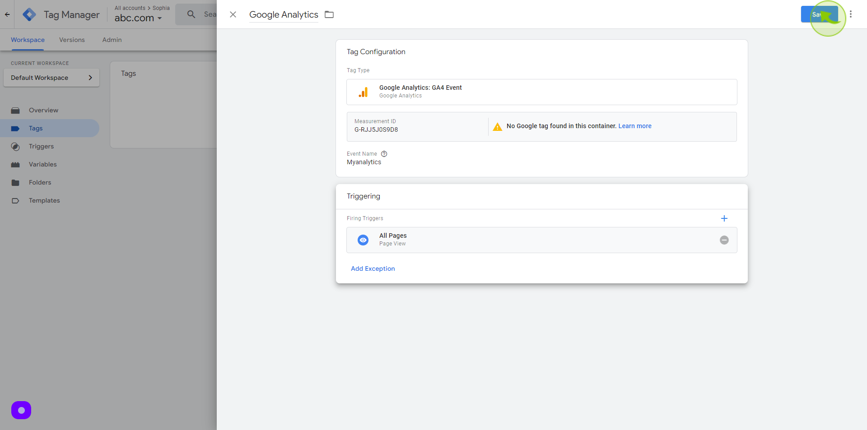Click the back arrow in Tag Manager header

click(7, 14)
